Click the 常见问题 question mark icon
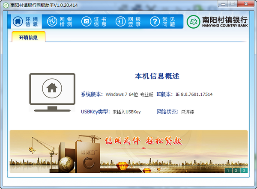 click(155, 21)
